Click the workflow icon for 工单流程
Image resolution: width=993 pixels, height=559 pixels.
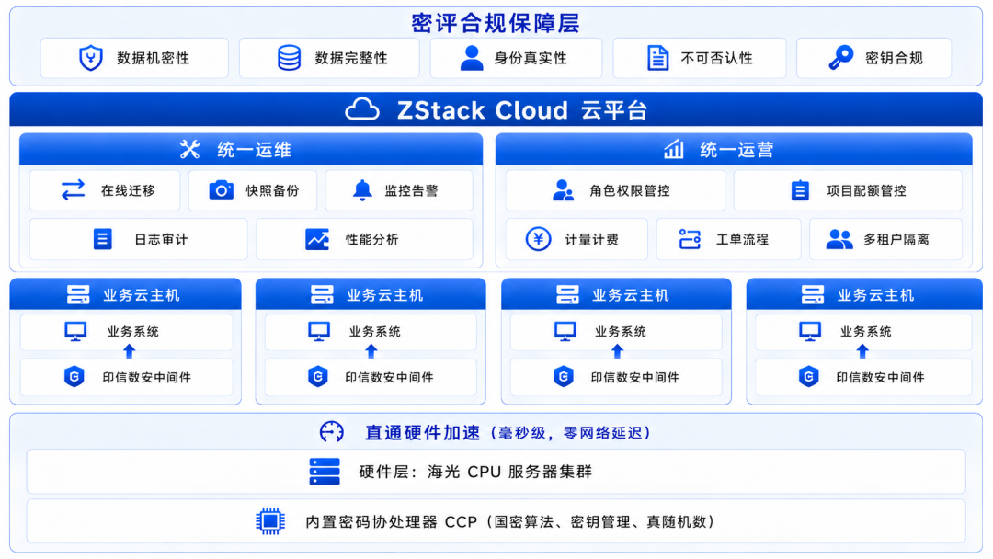(690, 239)
